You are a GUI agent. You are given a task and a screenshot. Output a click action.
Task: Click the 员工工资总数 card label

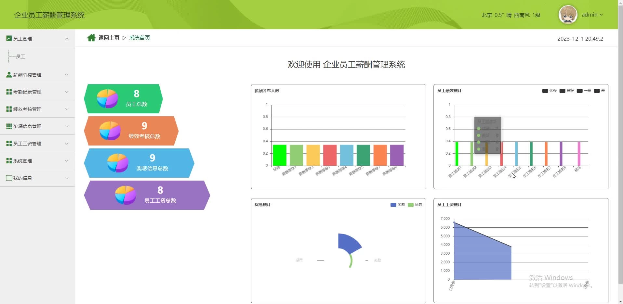[x=160, y=201]
